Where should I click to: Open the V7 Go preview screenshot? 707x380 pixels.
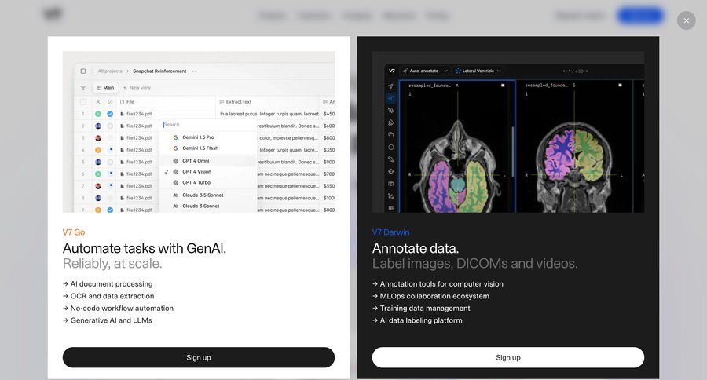[x=199, y=132]
